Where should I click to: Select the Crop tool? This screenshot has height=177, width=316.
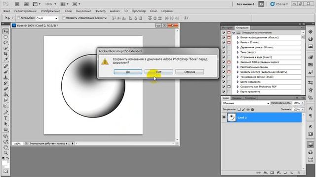[5, 54]
